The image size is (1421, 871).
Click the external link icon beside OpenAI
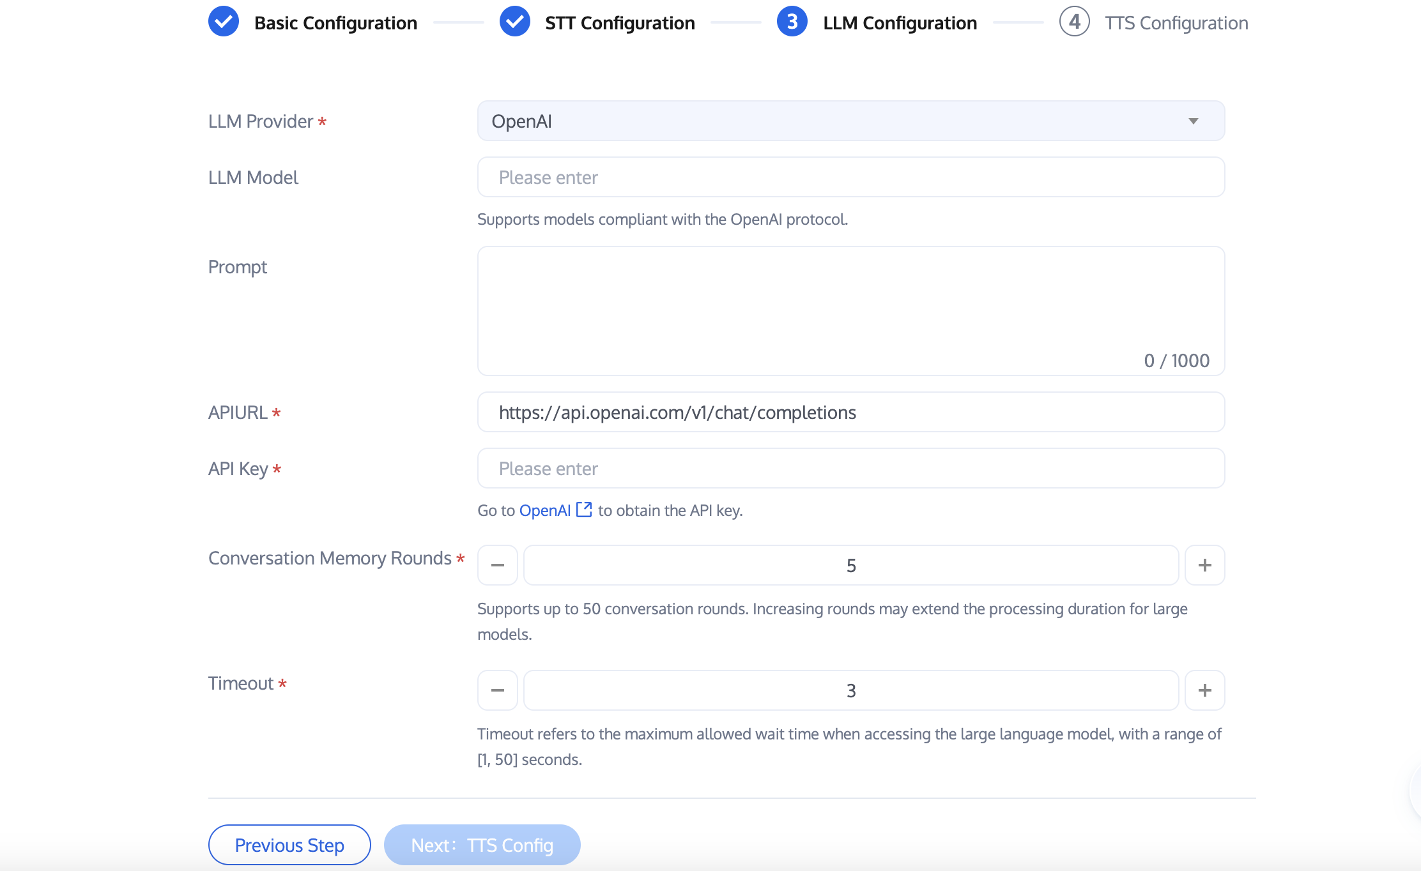[584, 510]
